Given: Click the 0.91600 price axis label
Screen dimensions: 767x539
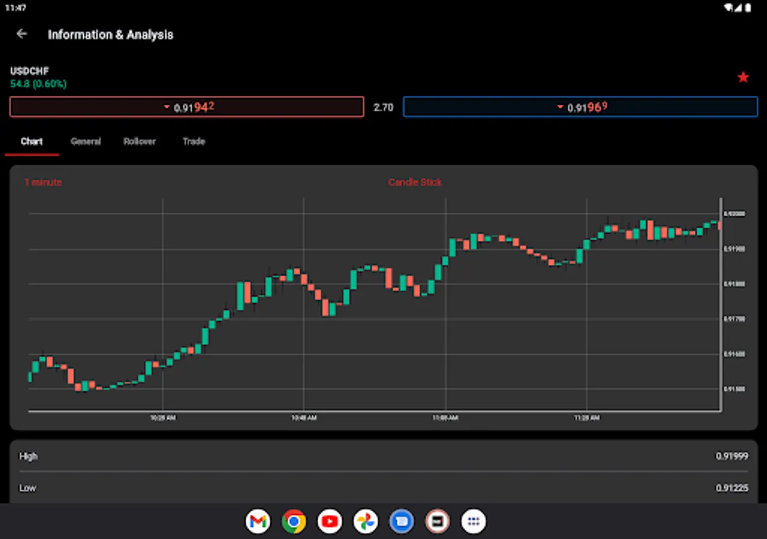Looking at the screenshot, I should point(735,354).
